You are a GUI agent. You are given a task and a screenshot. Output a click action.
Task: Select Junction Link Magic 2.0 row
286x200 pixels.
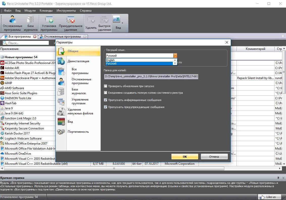[x=28, y=118]
